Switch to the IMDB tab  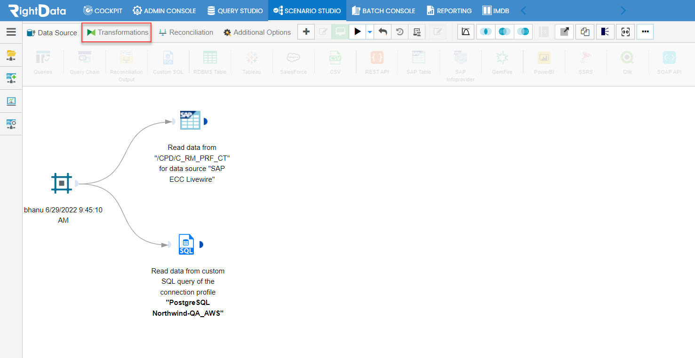tap(496, 10)
